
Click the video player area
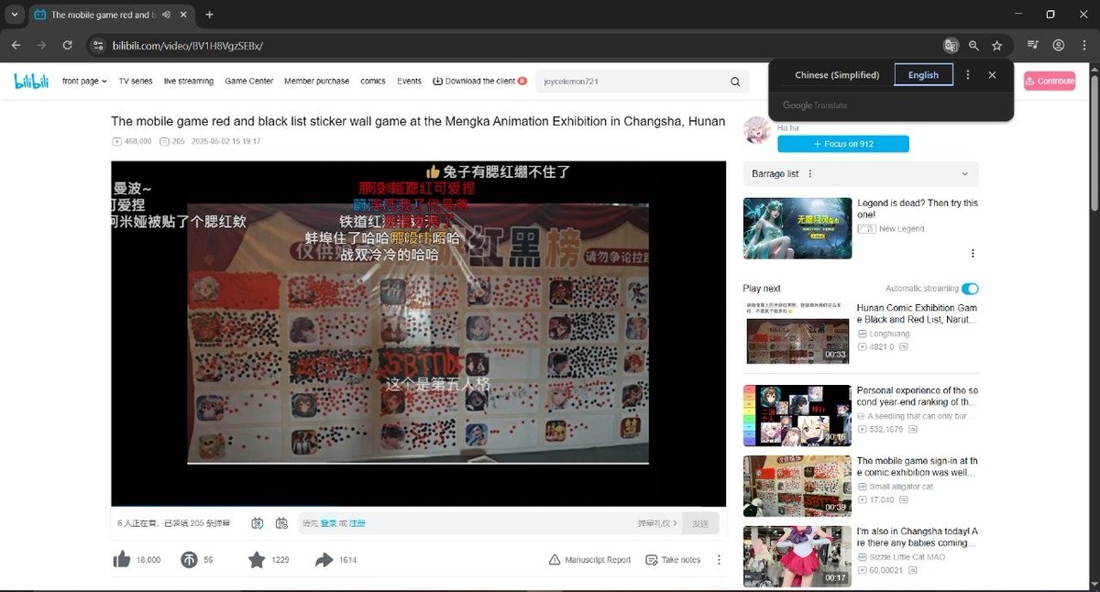click(x=418, y=334)
